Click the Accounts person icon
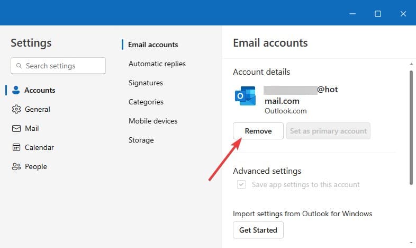Image resolution: width=416 pixels, height=248 pixels. point(16,90)
